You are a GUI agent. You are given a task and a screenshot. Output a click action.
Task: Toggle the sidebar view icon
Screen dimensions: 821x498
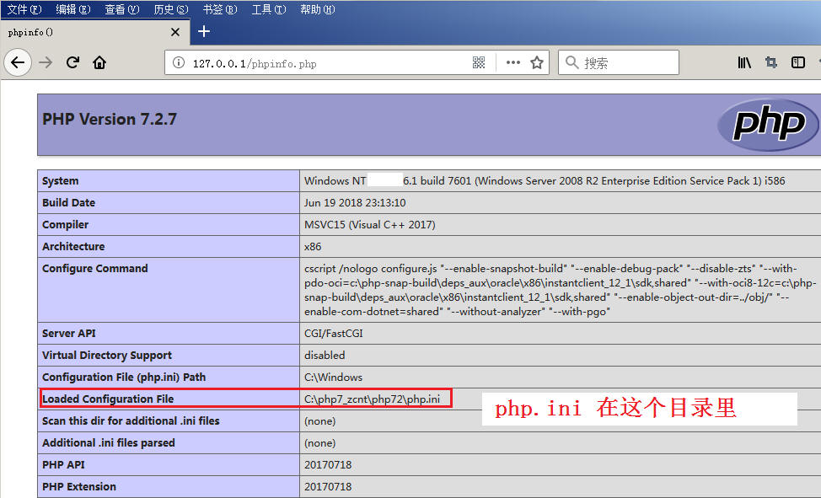pyautogui.click(x=798, y=63)
